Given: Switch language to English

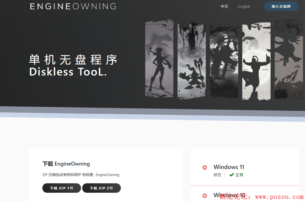Looking at the screenshot, I should (244, 6).
